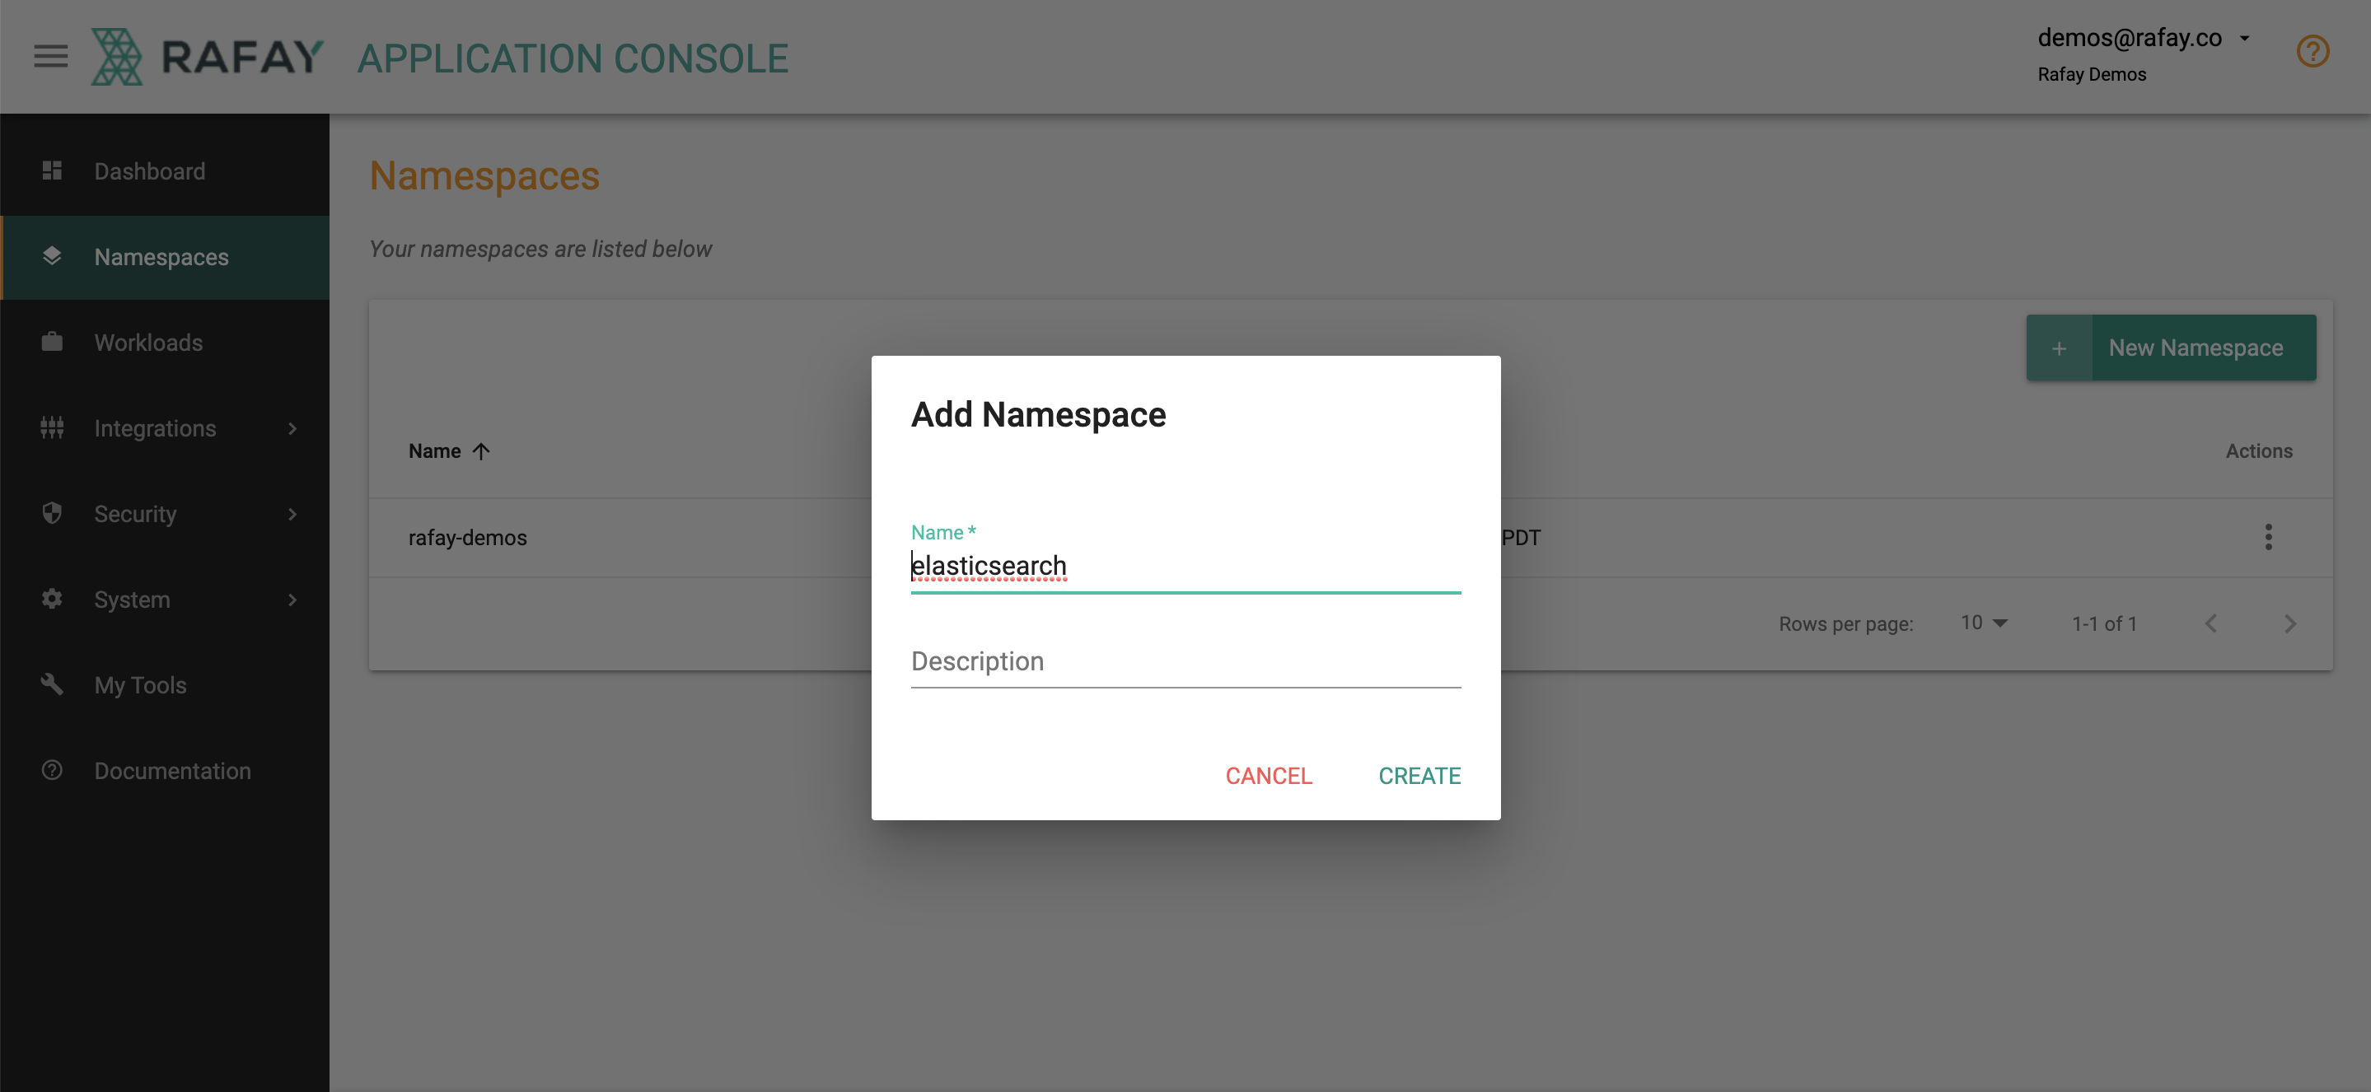Expand the System submenu chevron
2371x1092 pixels.
coord(292,599)
